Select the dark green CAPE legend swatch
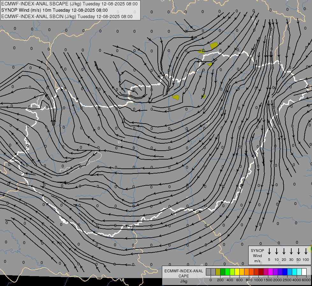 (223, 272)
